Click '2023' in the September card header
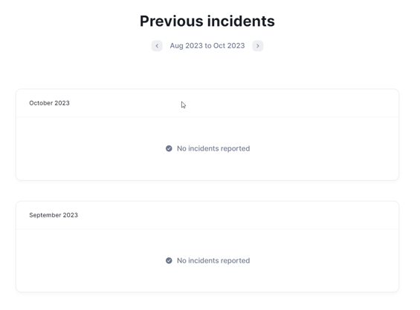Image resolution: width=420 pixels, height=310 pixels. tap(71, 215)
